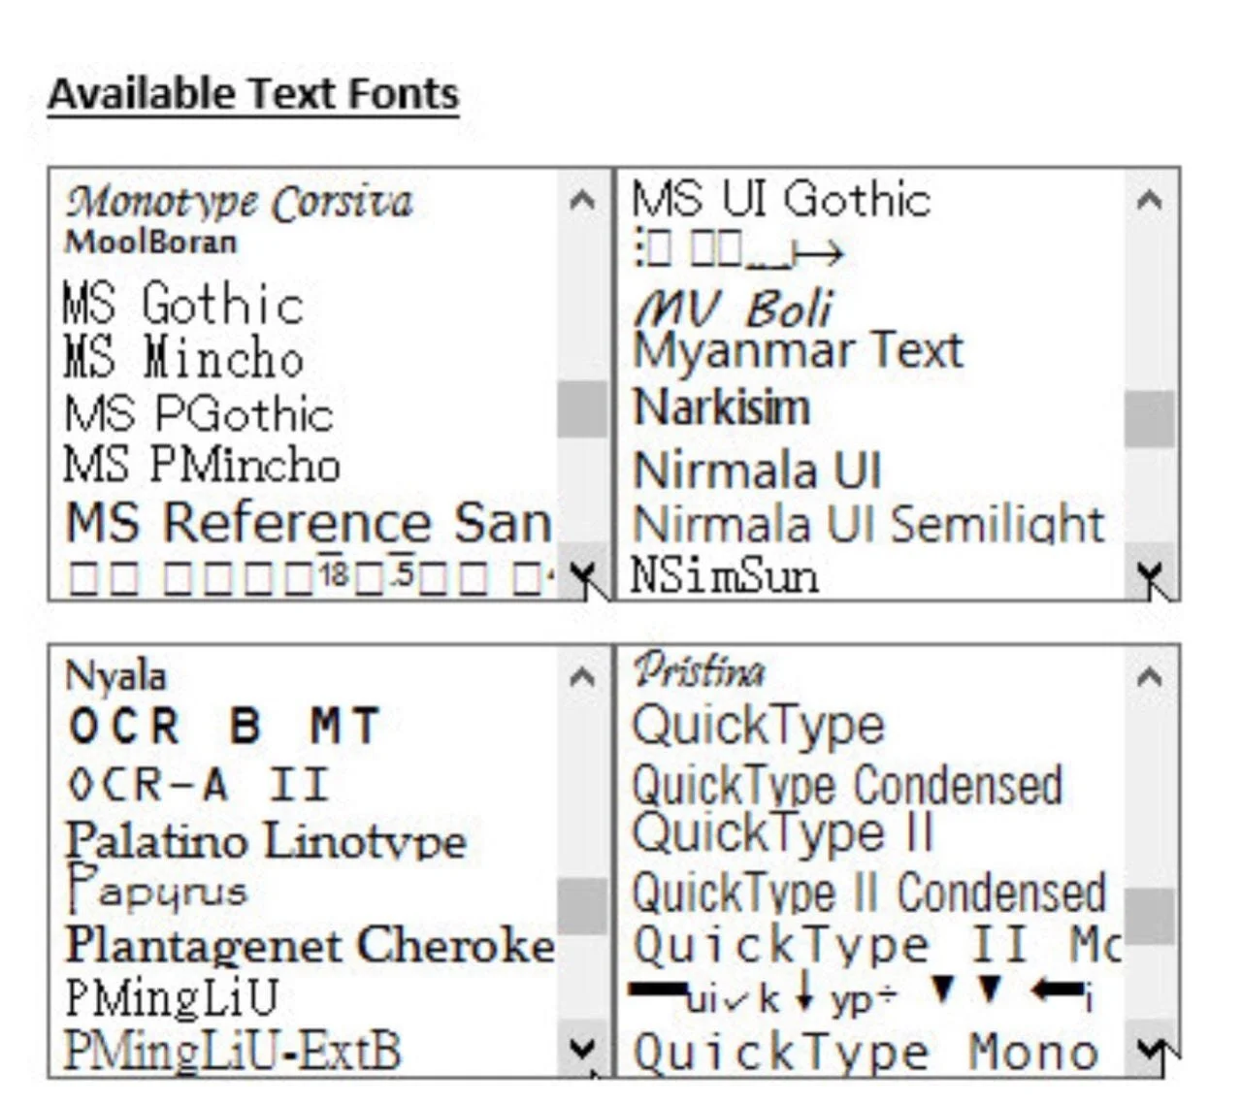The height and width of the screenshot is (1104, 1242).
Task: Choose the Narkisim font entry
Action: pos(721,406)
